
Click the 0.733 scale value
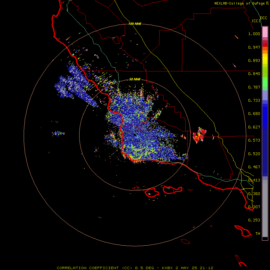254,100
